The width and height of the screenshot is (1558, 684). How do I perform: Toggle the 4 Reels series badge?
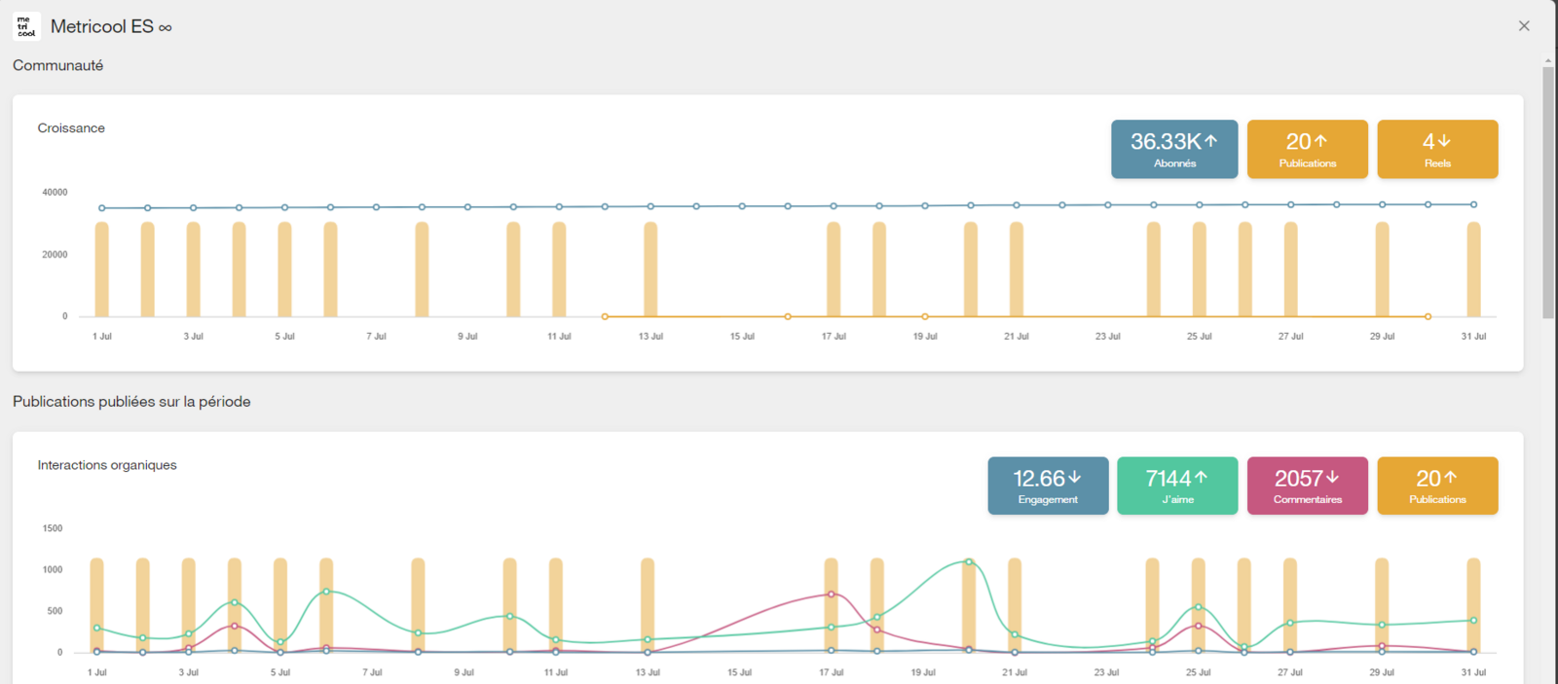1437,149
